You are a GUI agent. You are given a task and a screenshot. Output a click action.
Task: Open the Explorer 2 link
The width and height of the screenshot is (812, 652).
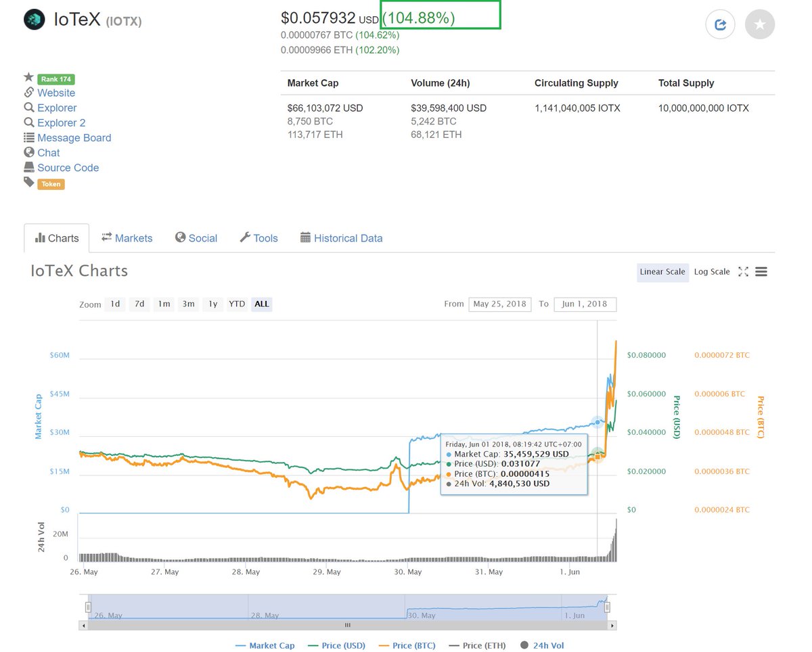pos(62,122)
